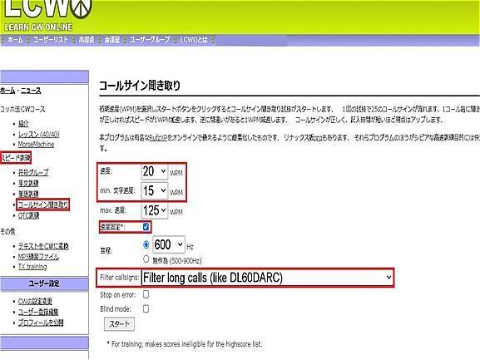Open the tone dropdown showing 600 Hz

pos(169,244)
